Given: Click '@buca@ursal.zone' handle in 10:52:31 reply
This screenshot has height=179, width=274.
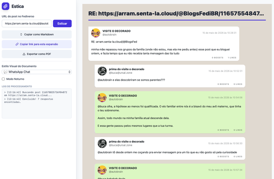Looking at the screenshot, I should point(121,73).
